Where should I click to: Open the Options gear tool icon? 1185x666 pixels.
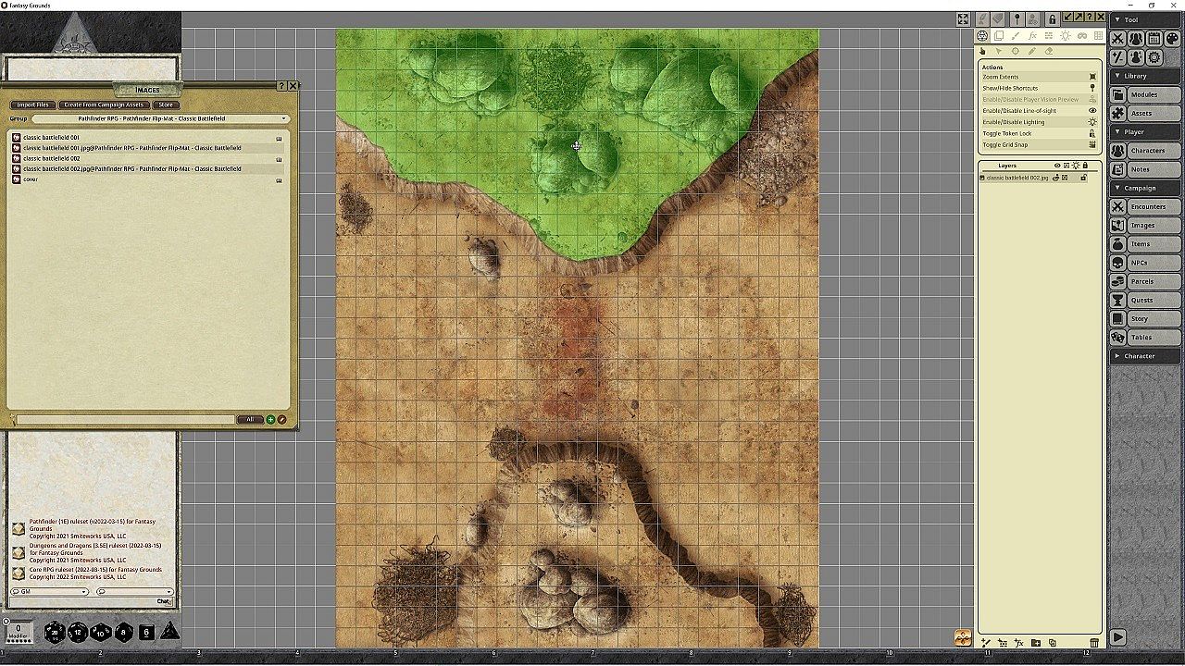(1154, 57)
